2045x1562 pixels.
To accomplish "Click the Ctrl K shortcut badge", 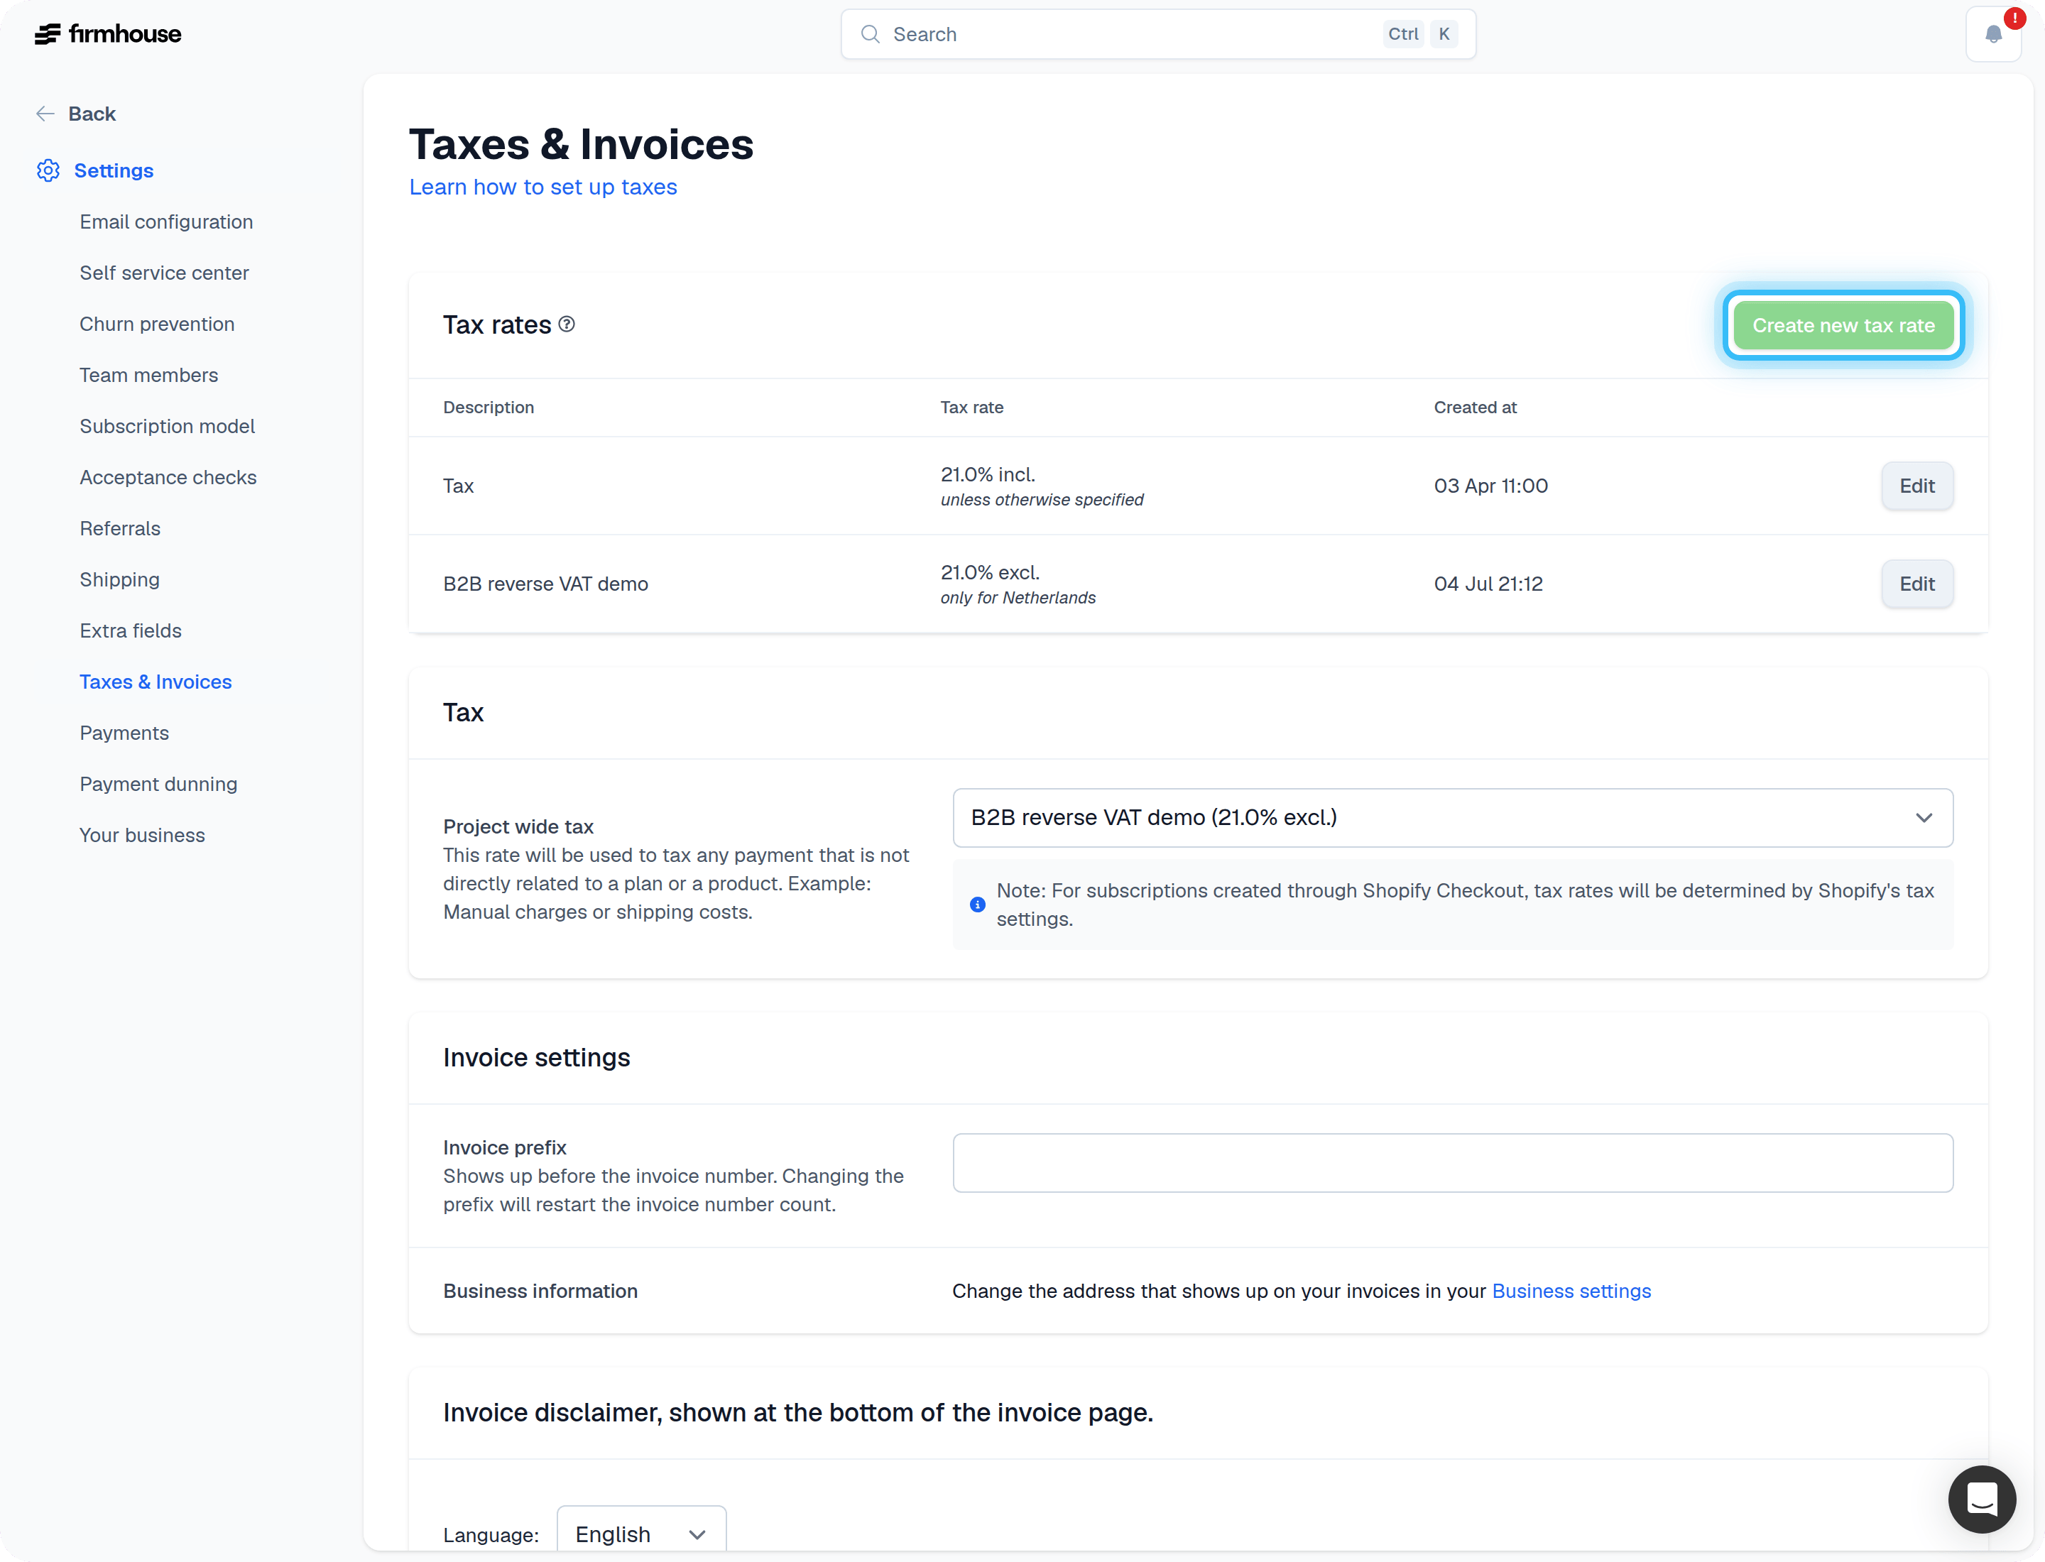I will 1420,34.
